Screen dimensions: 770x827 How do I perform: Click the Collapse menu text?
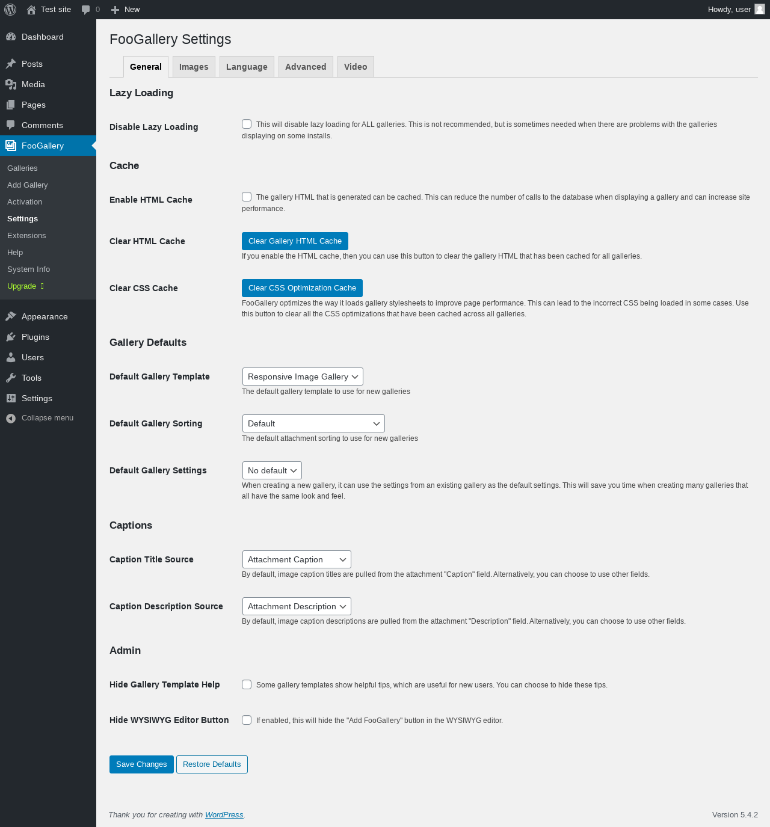click(48, 418)
